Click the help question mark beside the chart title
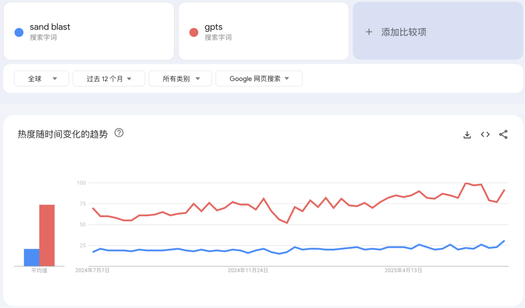Image resolution: width=525 pixels, height=308 pixels. click(119, 133)
